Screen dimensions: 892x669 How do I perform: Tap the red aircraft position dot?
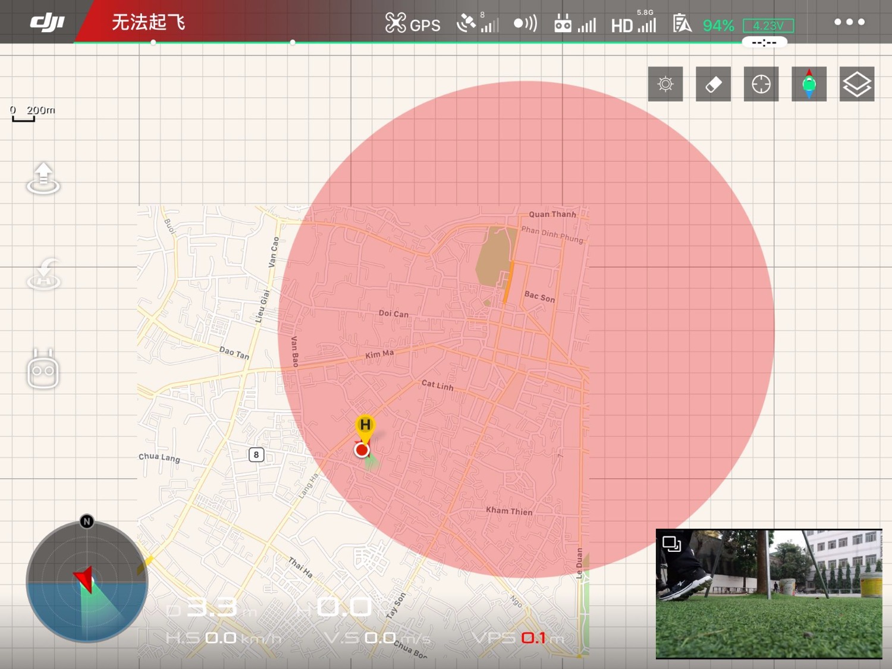(x=362, y=450)
